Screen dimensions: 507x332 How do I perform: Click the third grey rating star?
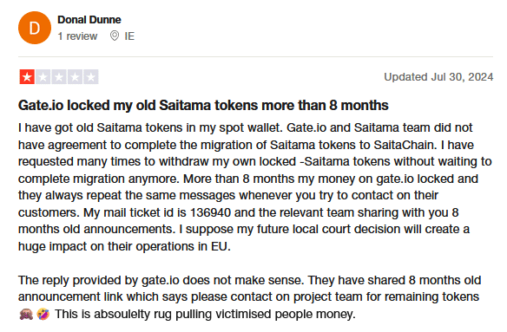pos(59,77)
